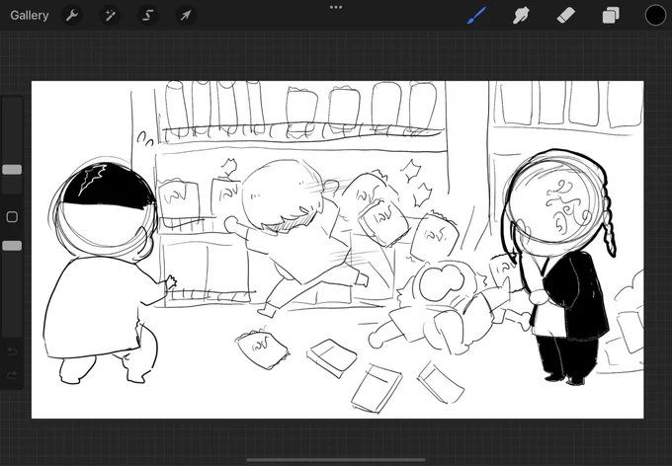Tap the square Modify button on sidebar
This screenshot has height=466, width=672.
point(12,217)
